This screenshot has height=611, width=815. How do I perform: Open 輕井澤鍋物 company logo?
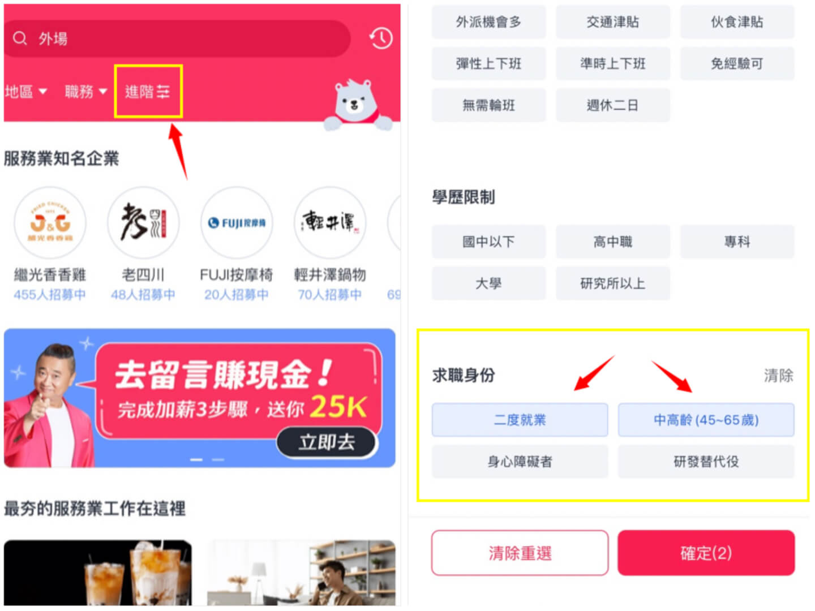pos(330,223)
